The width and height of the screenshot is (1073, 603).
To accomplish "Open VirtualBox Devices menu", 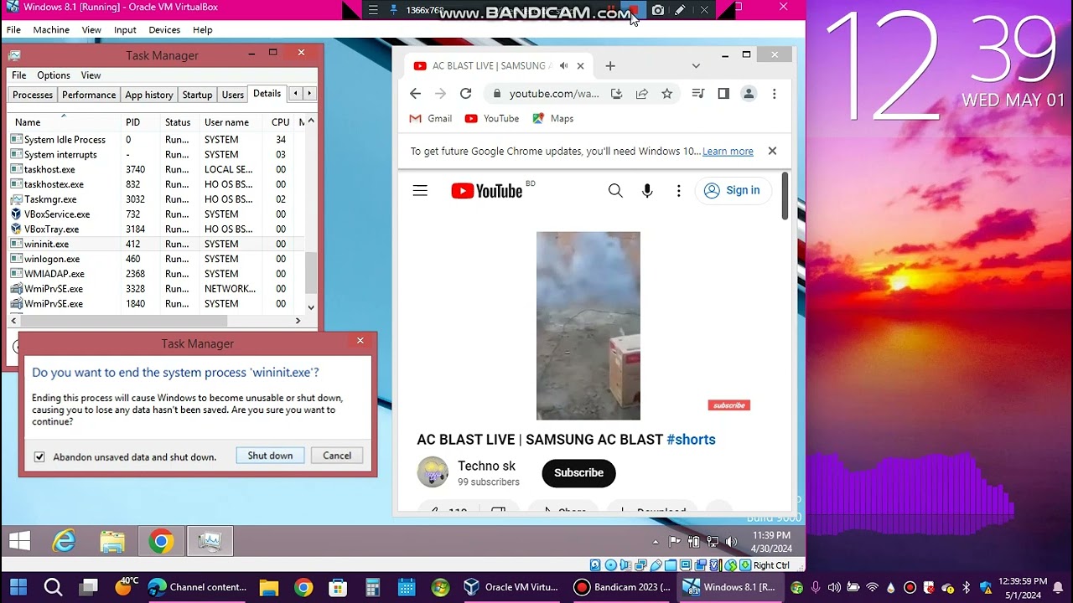I will [x=164, y=29].
